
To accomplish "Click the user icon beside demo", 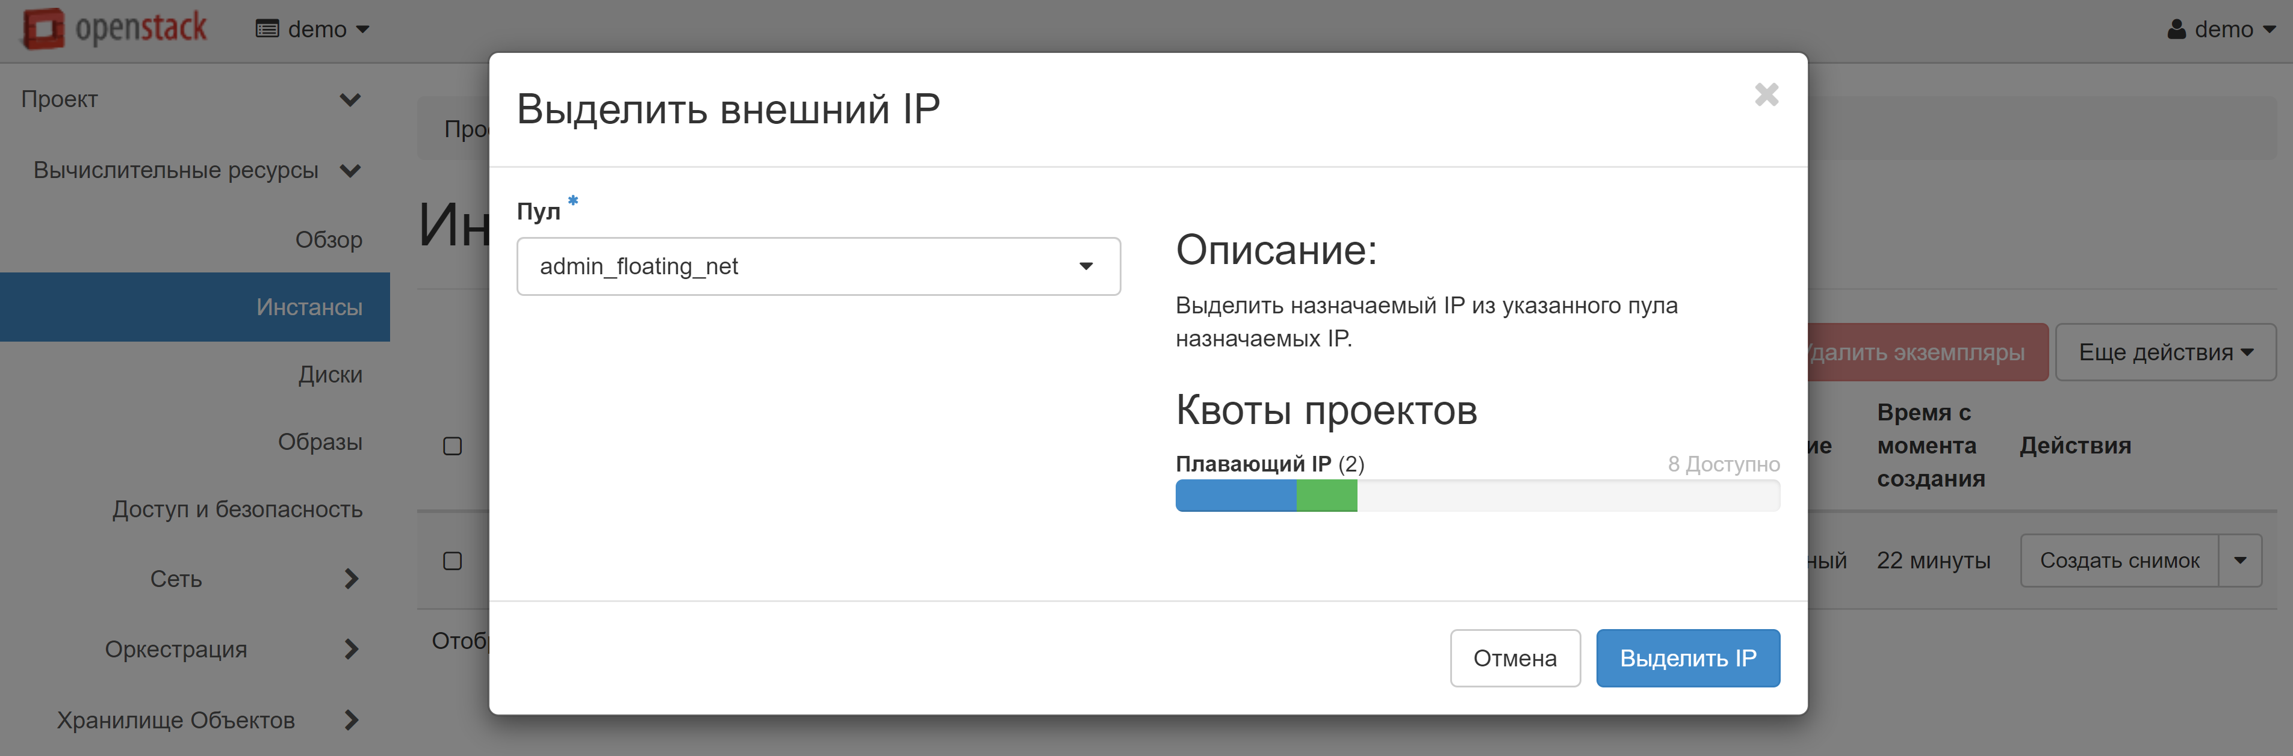I will click(2176, 29).
